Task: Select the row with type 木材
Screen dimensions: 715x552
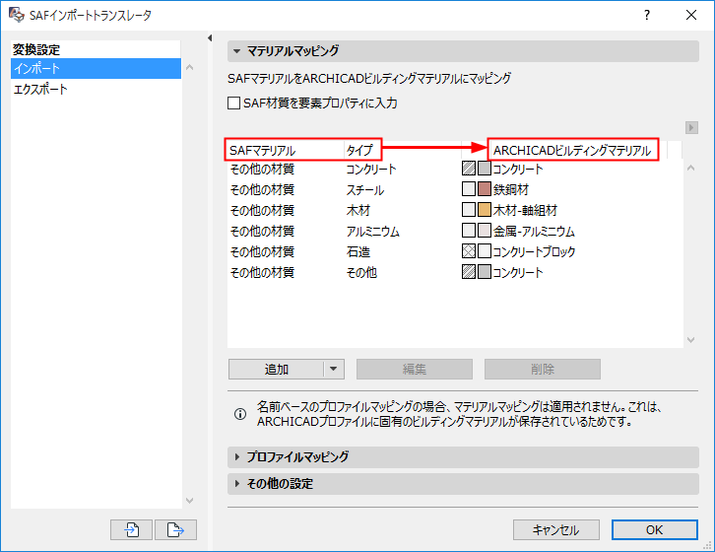Action: click(x=455, y=210)
